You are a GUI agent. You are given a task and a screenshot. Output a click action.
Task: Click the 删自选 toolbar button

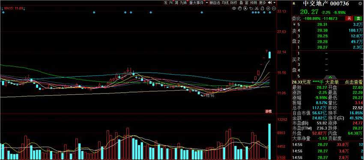[215, 3]
